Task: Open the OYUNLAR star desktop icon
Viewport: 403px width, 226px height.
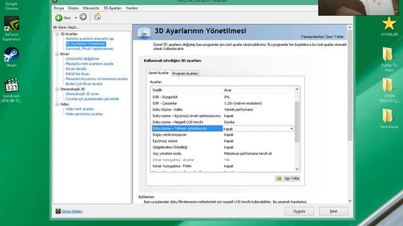Action: [x=389, y=26]
